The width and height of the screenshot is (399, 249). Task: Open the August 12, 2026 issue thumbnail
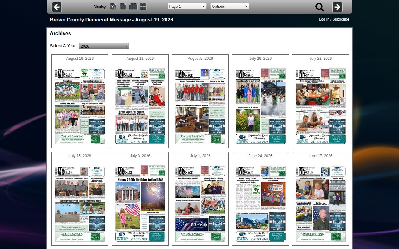click(x=140, y=106)
